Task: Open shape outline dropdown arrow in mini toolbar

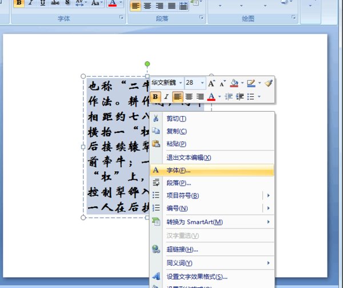Action: pyautogui.click(x=260, y=83)
